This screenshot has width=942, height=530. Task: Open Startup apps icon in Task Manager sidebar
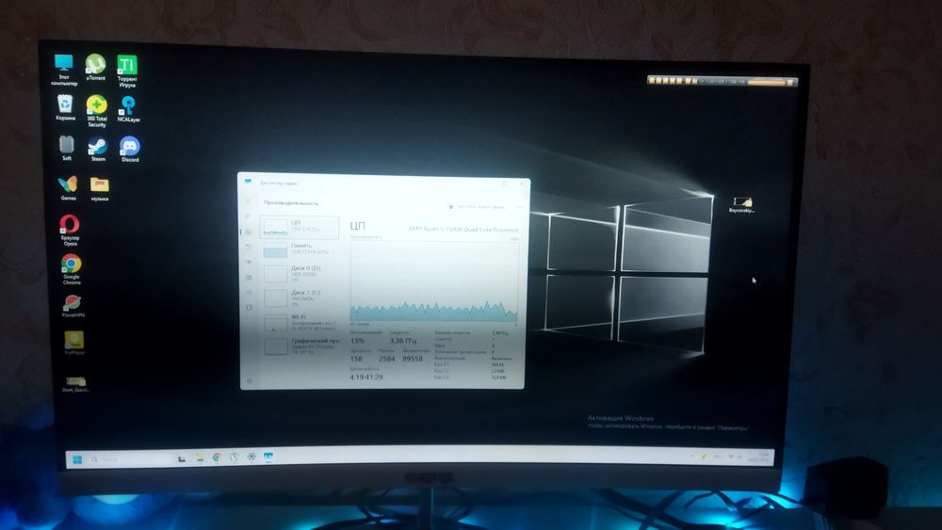click(x=248, y=262)
